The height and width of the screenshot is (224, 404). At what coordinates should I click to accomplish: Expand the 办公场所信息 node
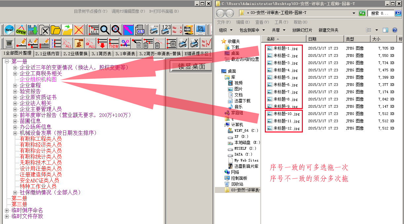tap(15, 127)
